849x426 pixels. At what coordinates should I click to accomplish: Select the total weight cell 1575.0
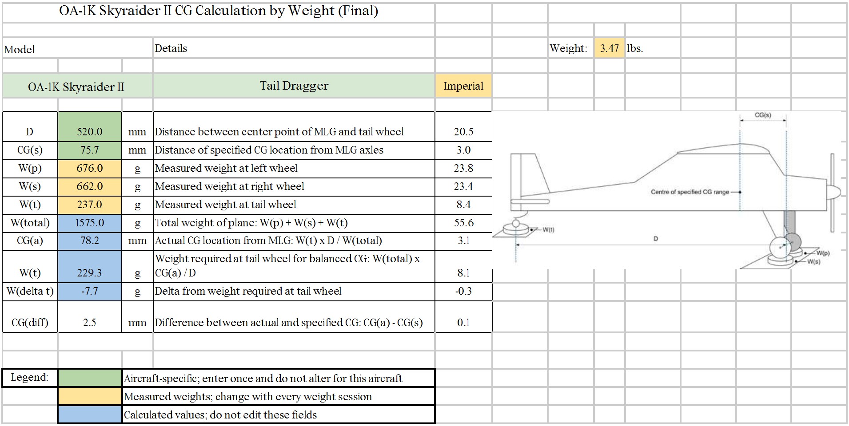(89, 223)
